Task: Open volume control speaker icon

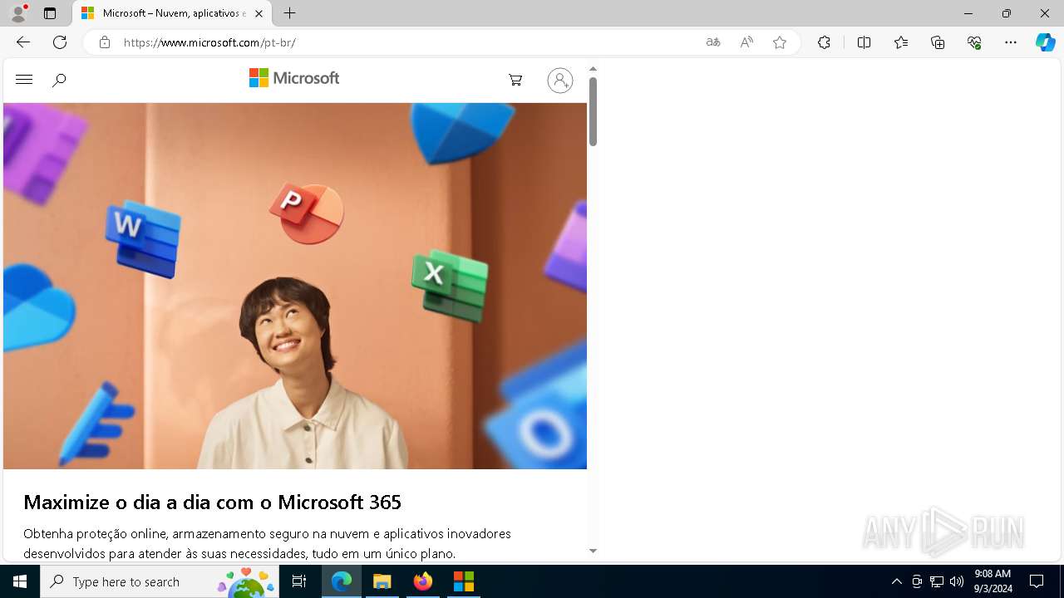Action: point(957,581)
